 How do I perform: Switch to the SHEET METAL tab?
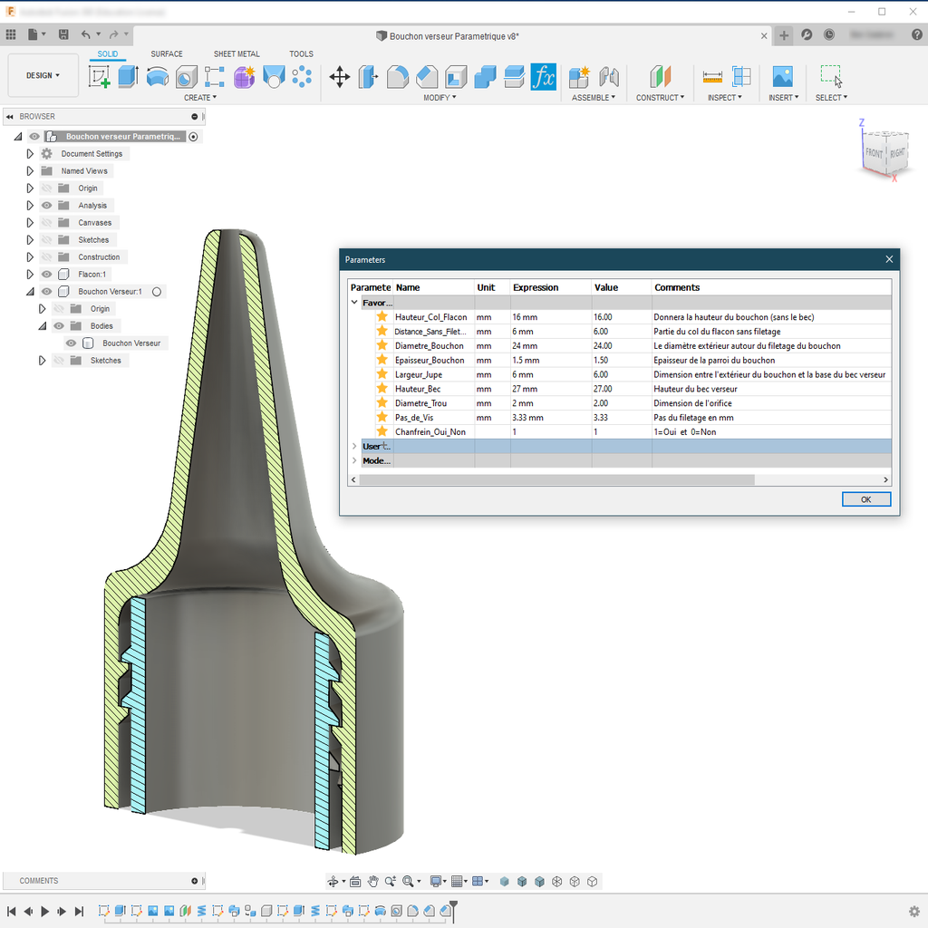tap(237, 54)
